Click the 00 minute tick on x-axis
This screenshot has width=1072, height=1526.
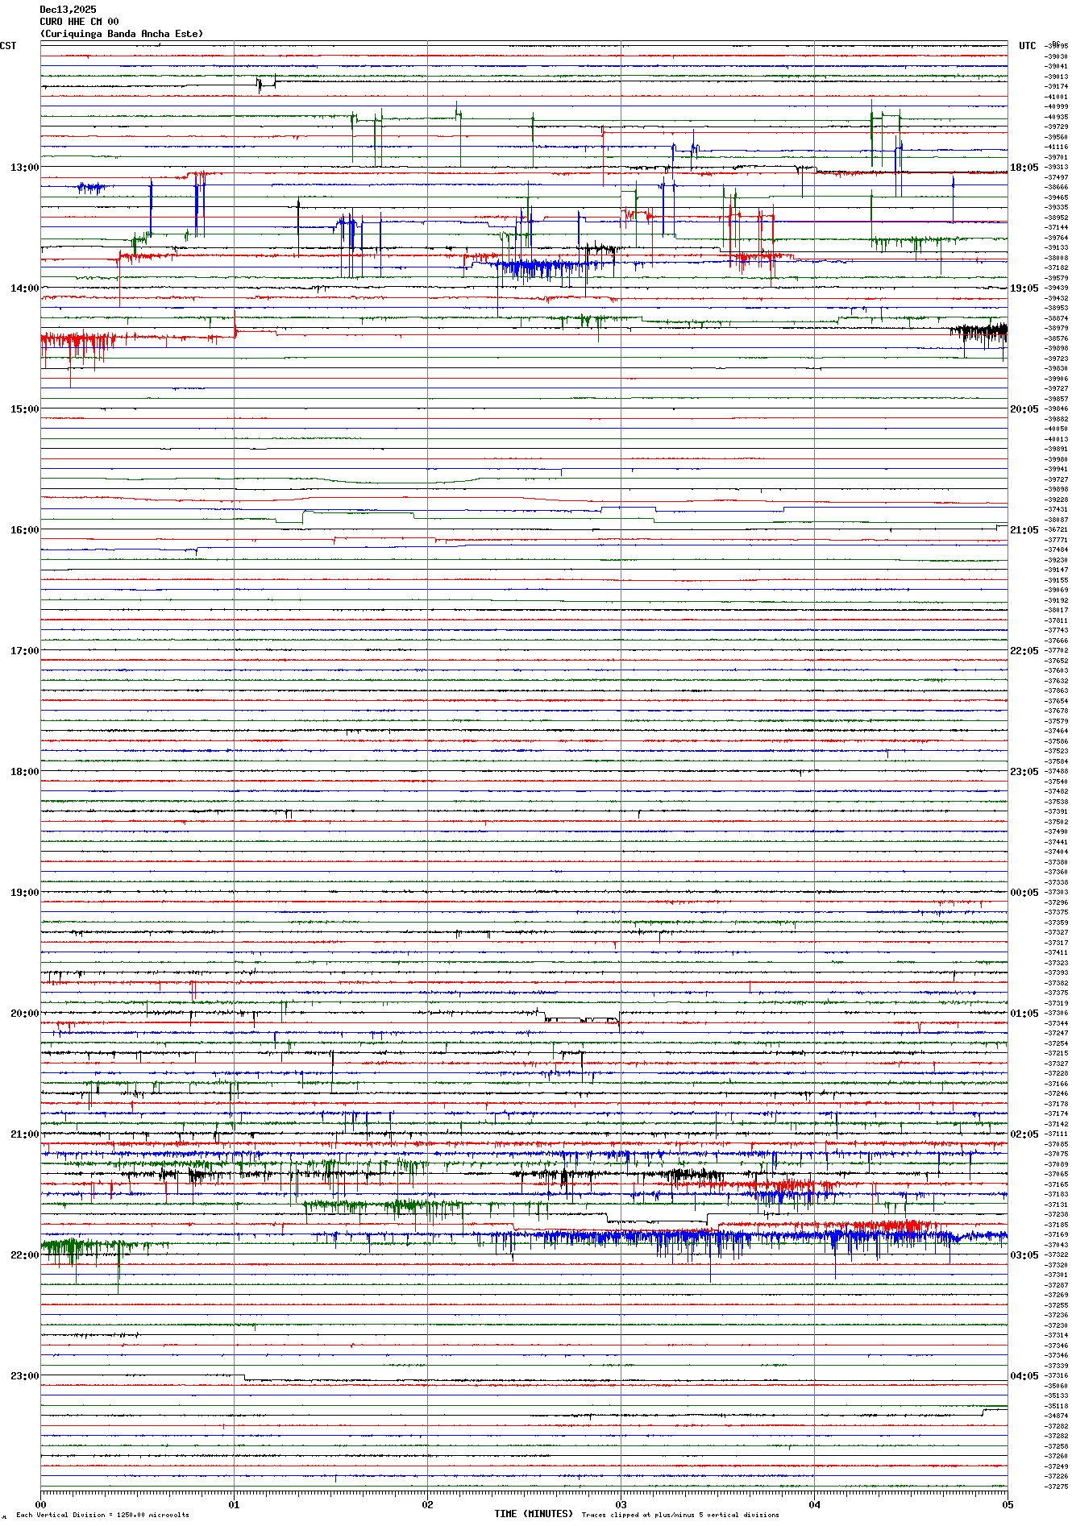click(x=41, y=1504)
